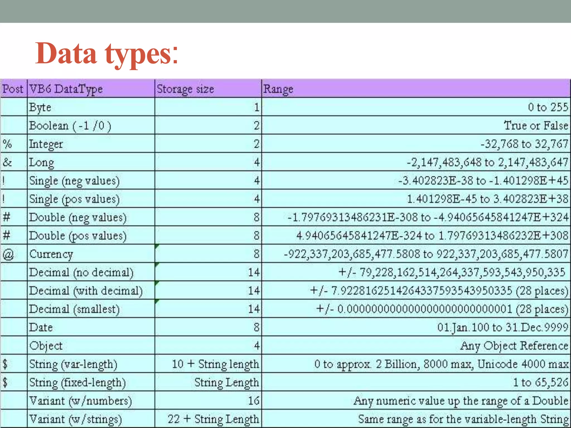Image resolution: width=571 pixels, height=428 pixels.
Task: Click the '0 to 255' range value
Action: click(x=548, y=107)
